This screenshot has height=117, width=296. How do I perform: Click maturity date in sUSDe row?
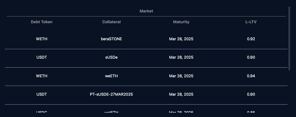[x=181, y=57]
